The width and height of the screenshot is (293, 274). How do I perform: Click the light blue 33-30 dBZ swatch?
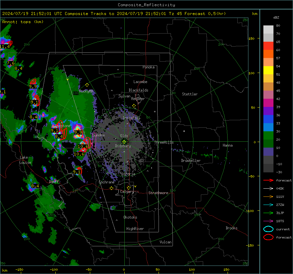coord(268,127)
